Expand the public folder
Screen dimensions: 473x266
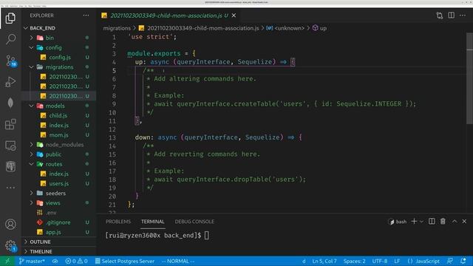[59, 154]
